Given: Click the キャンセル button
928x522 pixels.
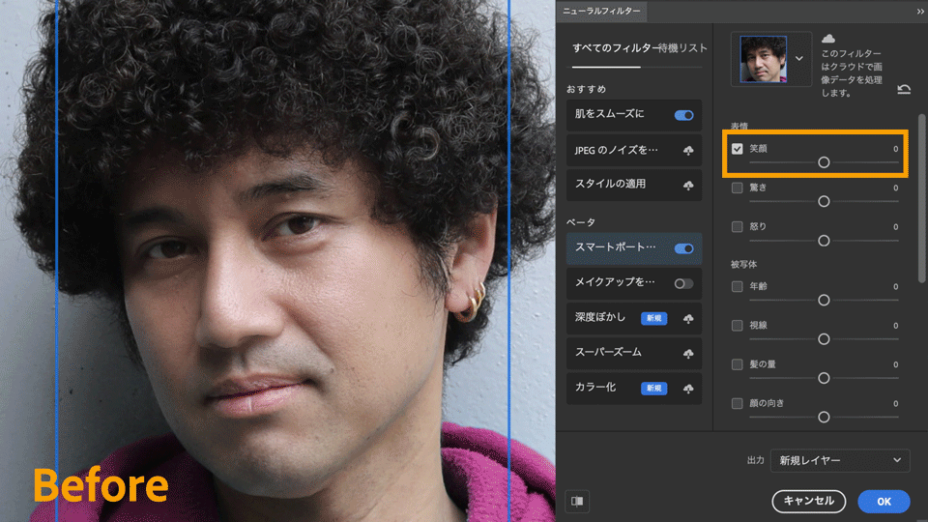Looking at the screenshot, I should [808, 502].
